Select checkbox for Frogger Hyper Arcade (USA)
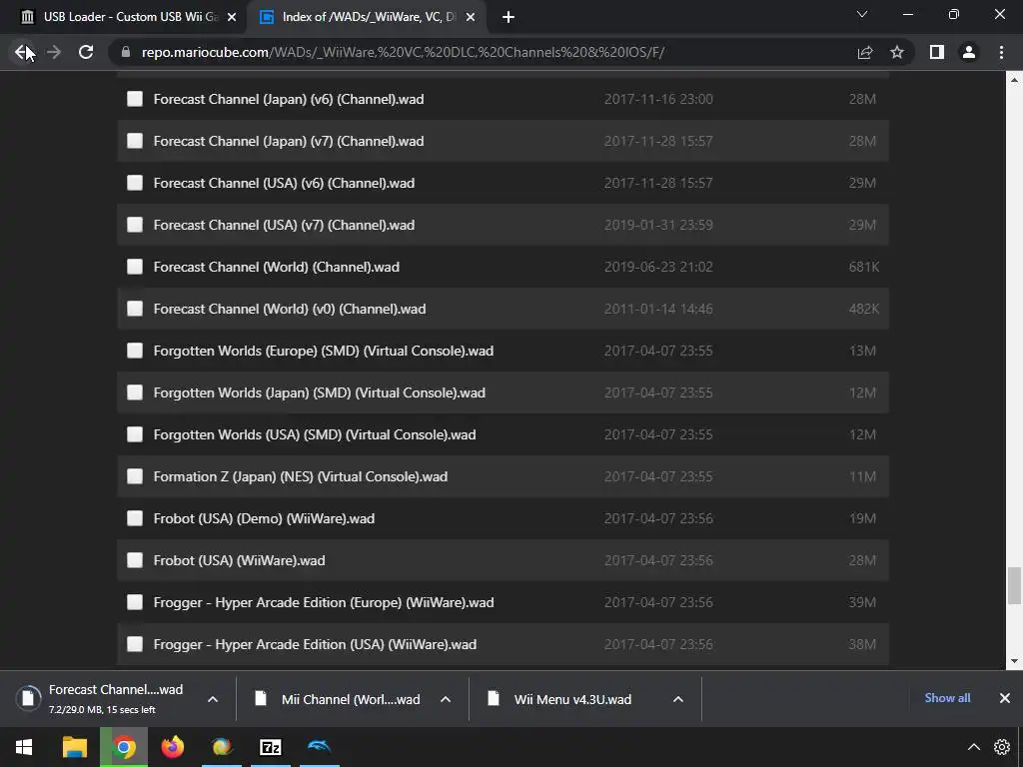1023x767 pixels. (135, 644)
